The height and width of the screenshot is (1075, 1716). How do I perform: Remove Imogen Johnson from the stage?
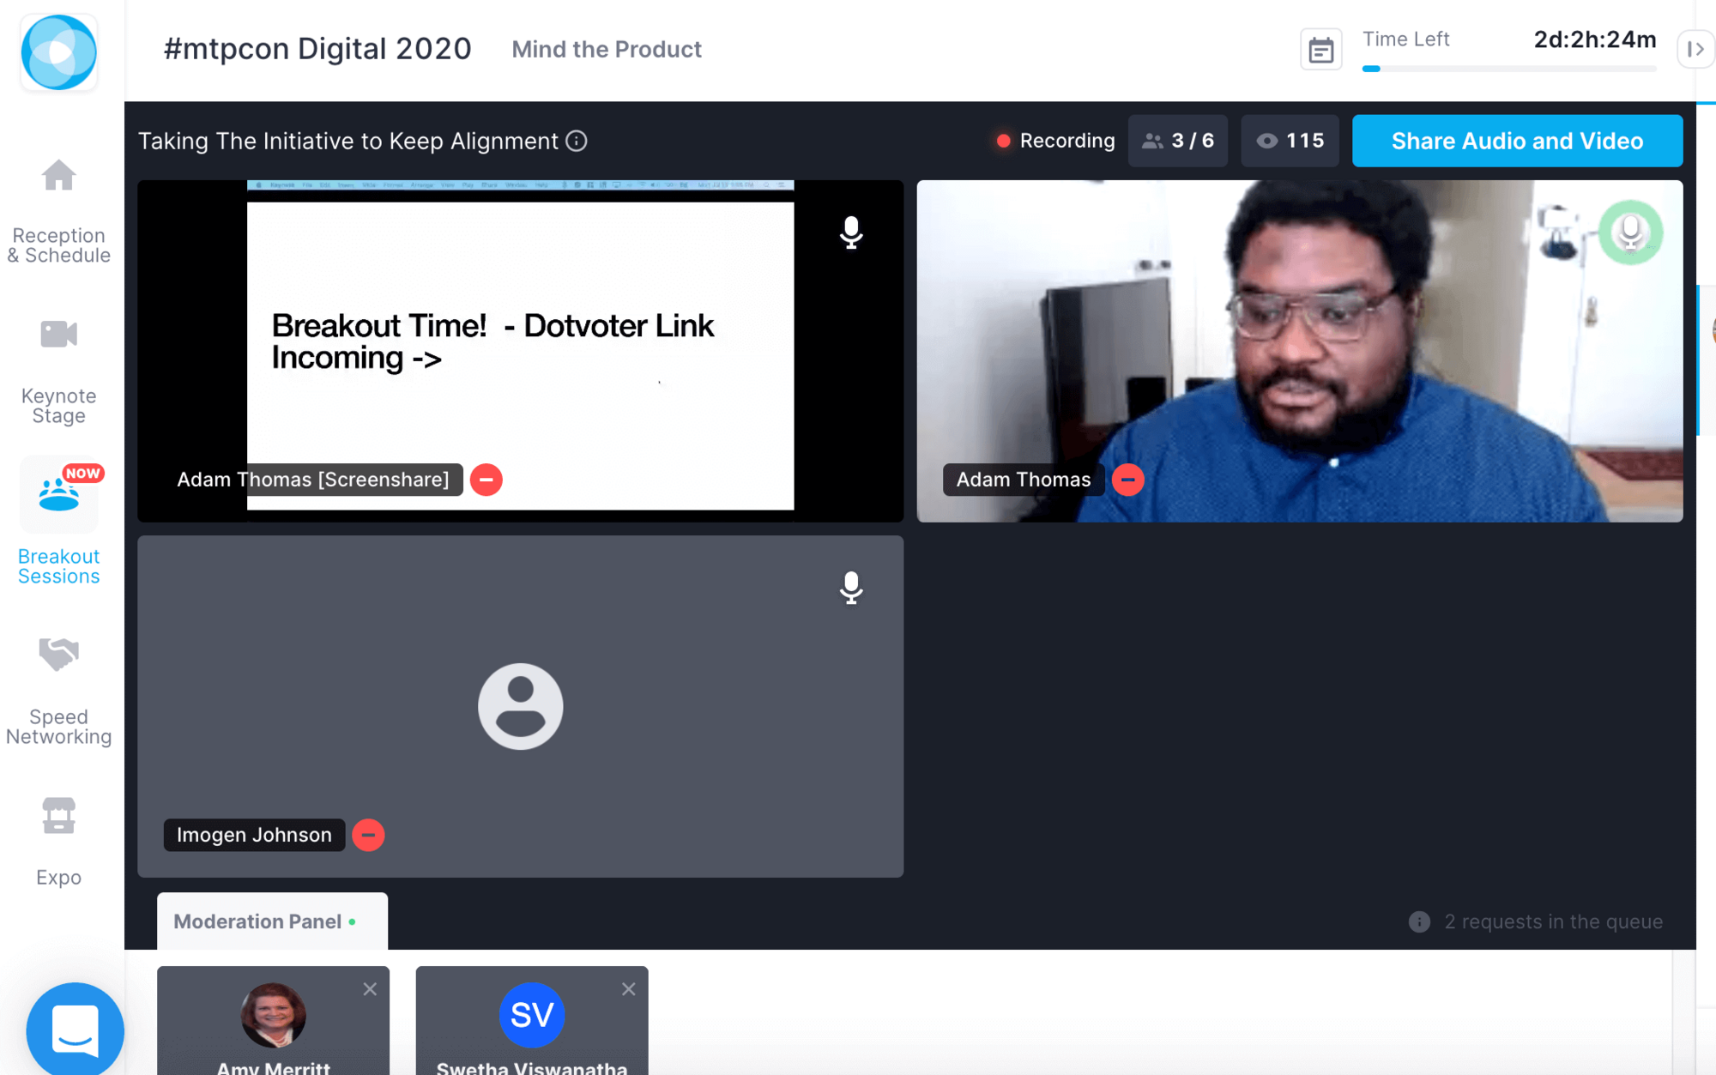coord(368,835)
